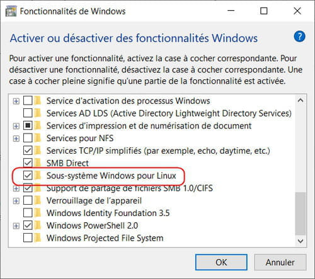Click folder icon beside Services AD LDS
This screenshot has height=279, width=315.
point(38,113)
